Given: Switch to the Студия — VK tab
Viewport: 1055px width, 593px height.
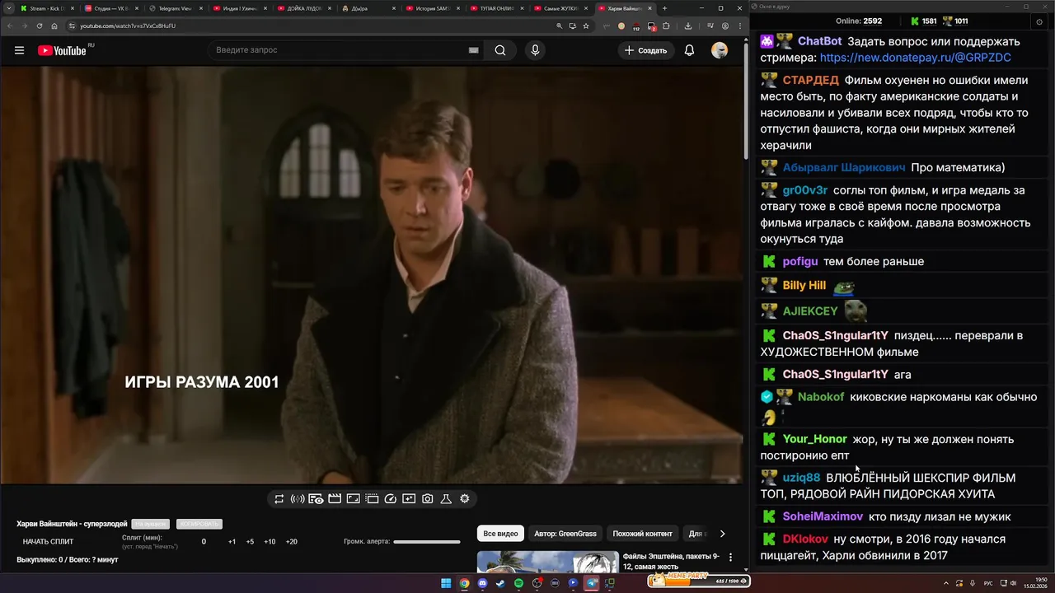Looking at the screenshot, I should [x=111, y=8].
